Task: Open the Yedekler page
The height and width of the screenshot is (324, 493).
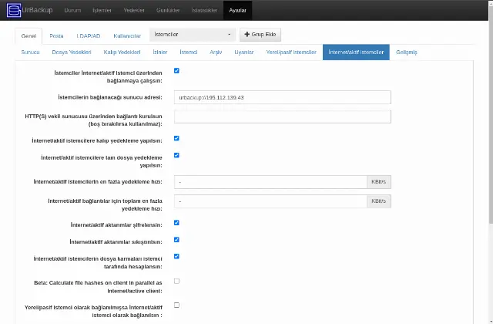Action: click(x=134, y=10)
